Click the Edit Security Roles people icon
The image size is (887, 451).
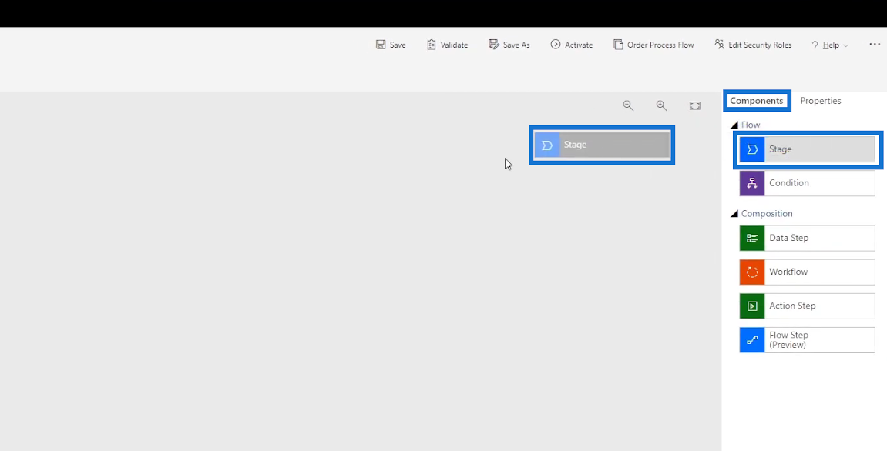(x=720, y=44)
